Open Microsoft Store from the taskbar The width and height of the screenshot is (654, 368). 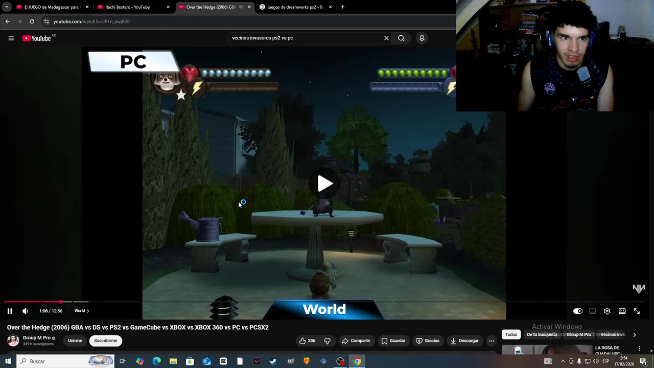pos(190,361)
